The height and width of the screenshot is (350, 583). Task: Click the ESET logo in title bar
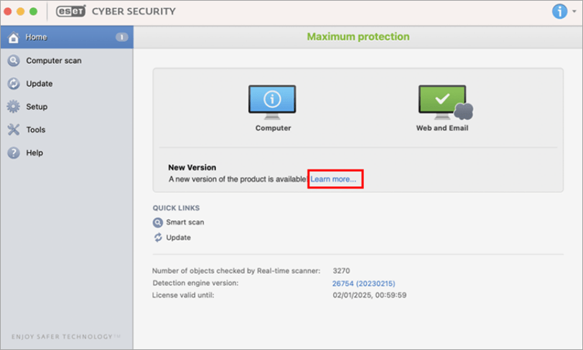click(x=70, y=11)
